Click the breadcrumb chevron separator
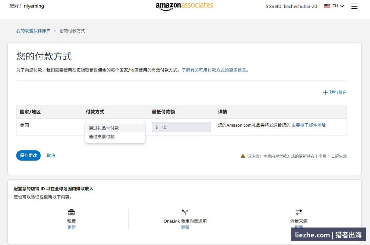The image size is (370, 245). 55,31
